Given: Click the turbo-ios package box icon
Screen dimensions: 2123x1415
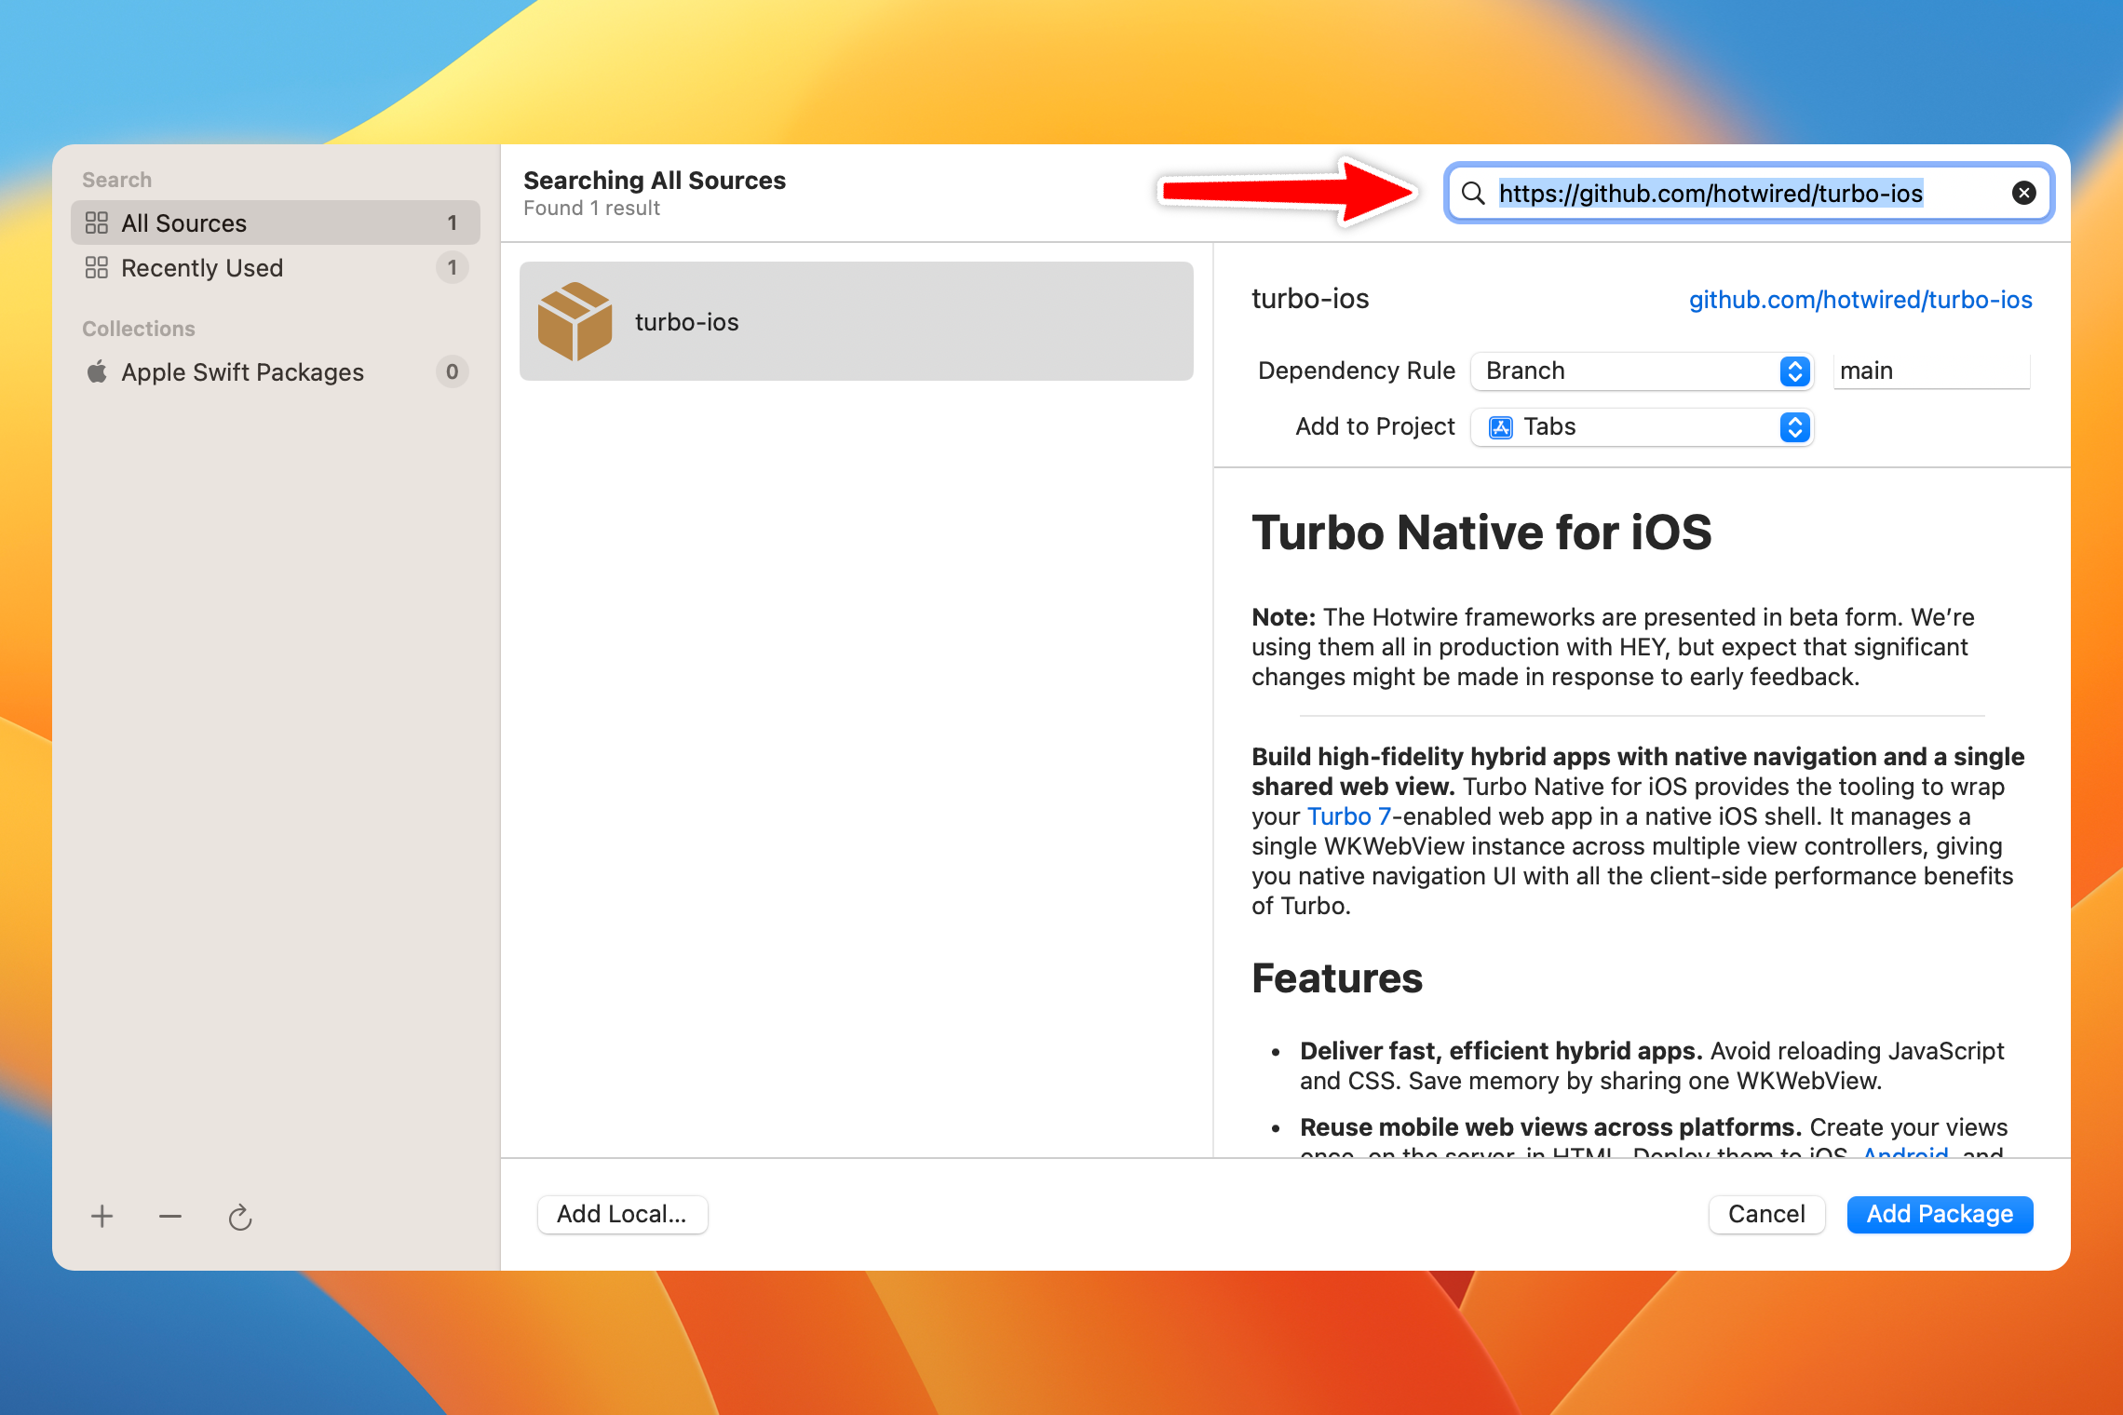Looking at the screenshot, I should pyautogui.click(x=575, y=321).
